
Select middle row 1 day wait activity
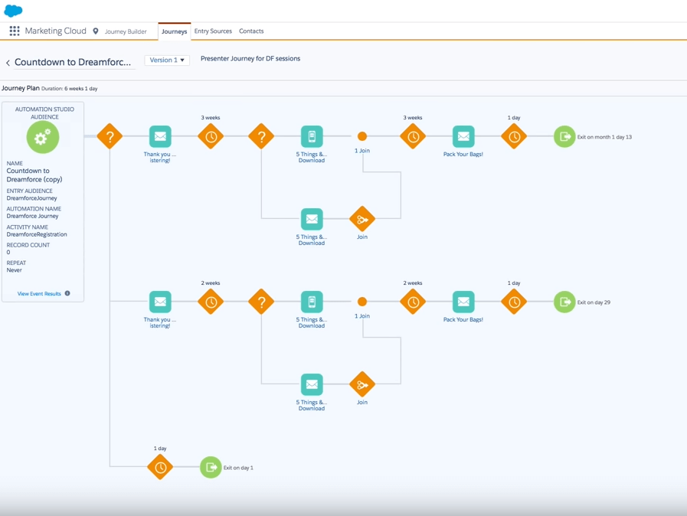[514, 302]
